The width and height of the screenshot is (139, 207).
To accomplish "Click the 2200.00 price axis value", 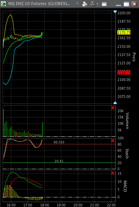I will click(124, 13).
